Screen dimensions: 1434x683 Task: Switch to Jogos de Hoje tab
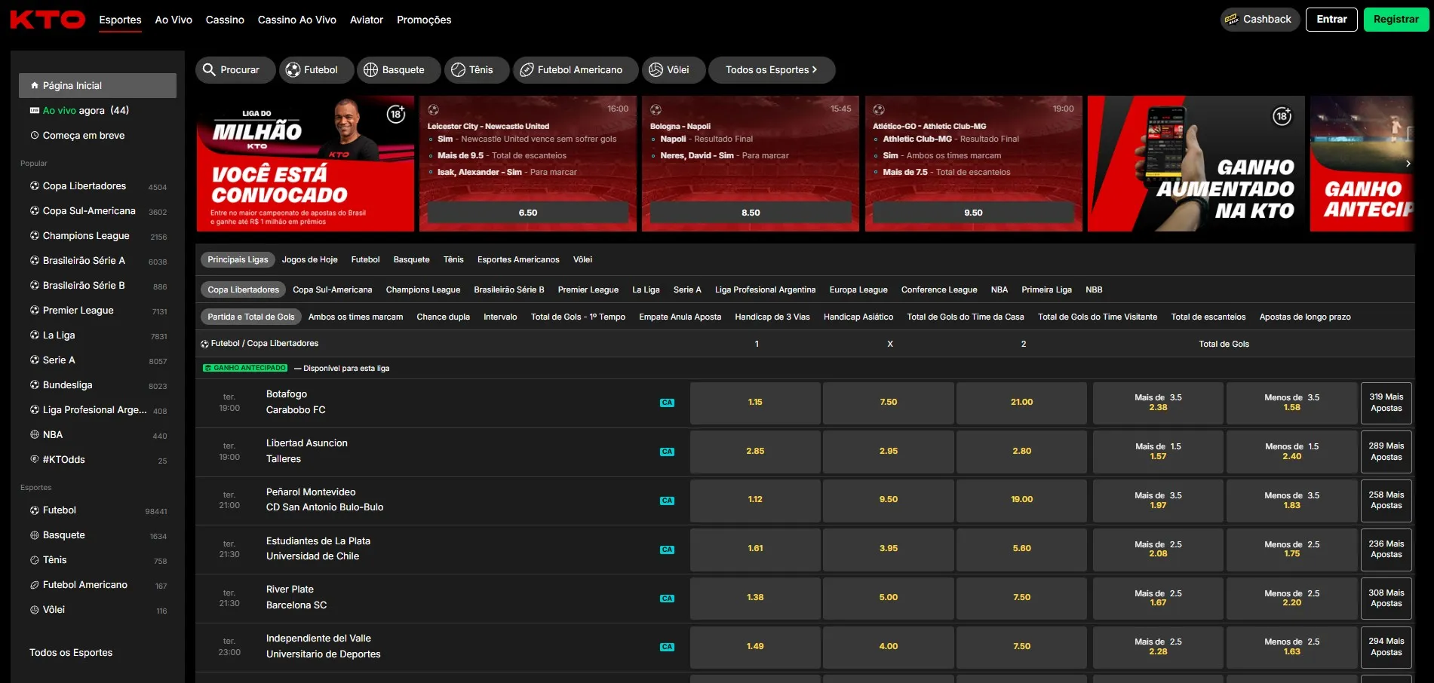[309, 260]
